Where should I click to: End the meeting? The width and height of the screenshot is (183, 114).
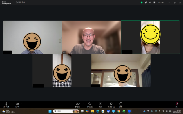click(x=177, y=105)
